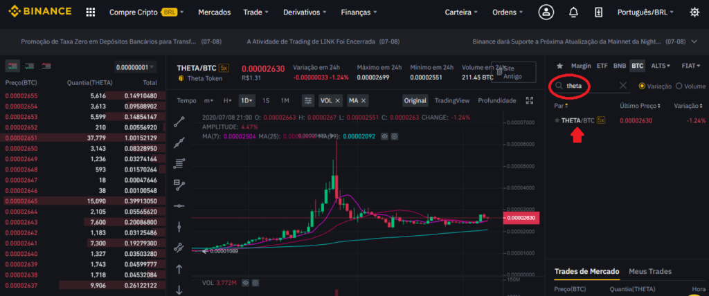Expand the Ordens menu
The image size is (709, 296).
coord(508,12)
